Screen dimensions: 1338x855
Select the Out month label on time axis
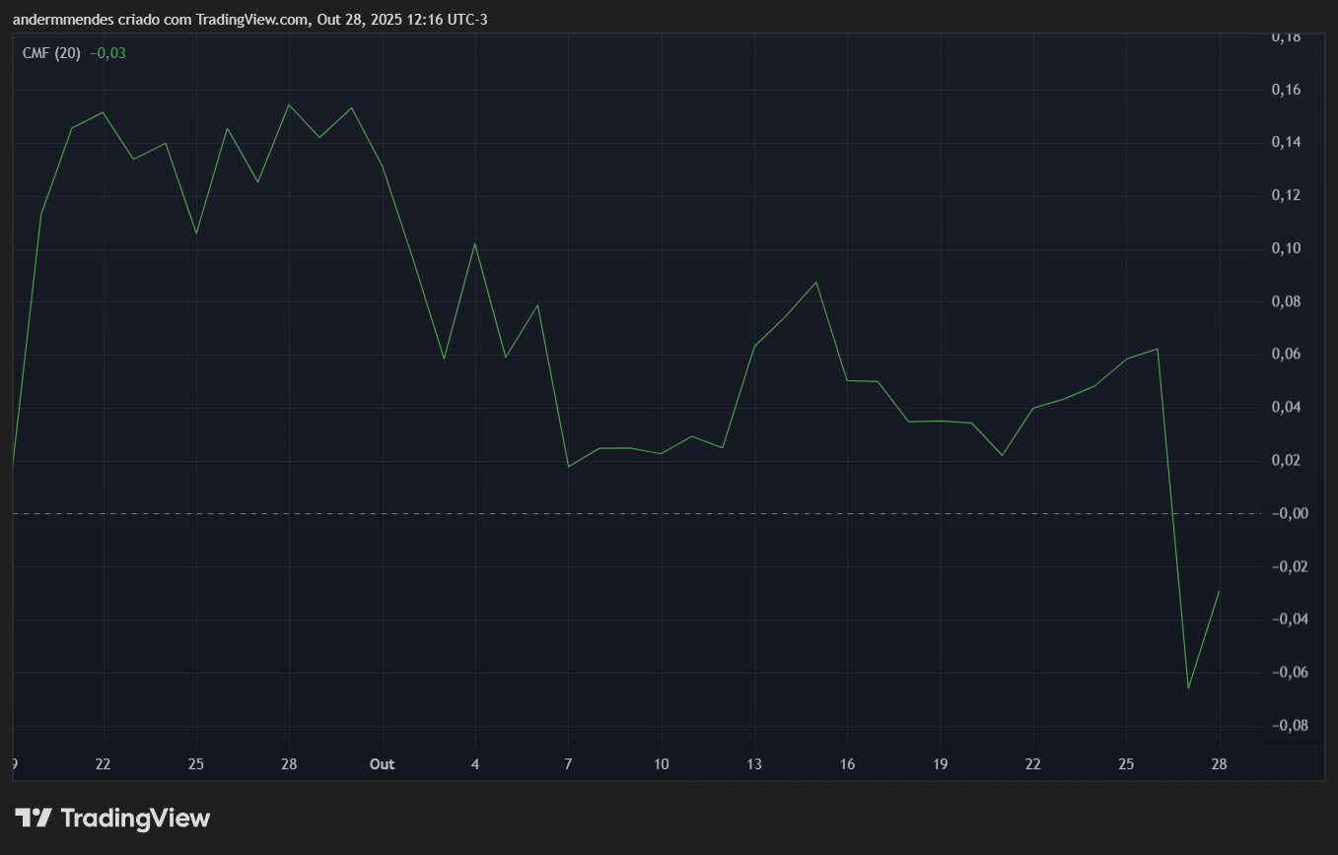click(382, 764)
